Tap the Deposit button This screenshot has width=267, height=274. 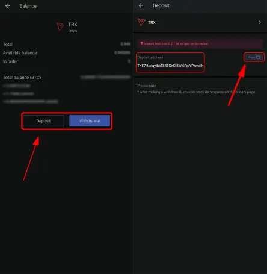43,121
